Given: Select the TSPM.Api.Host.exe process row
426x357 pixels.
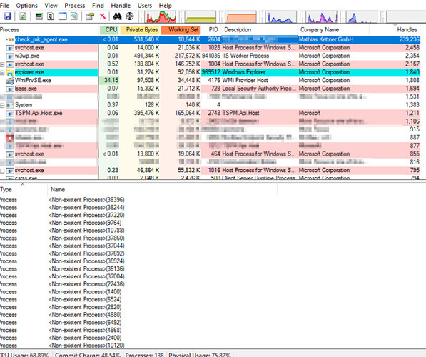Looking at the screenshot, I should [210, 113].
